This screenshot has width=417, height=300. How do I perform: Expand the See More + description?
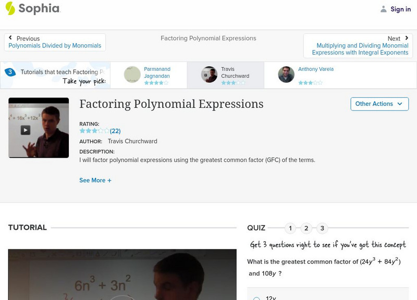95,180
